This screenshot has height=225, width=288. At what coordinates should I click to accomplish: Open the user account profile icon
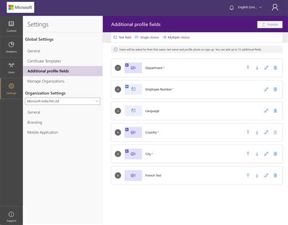click(275, 7)
